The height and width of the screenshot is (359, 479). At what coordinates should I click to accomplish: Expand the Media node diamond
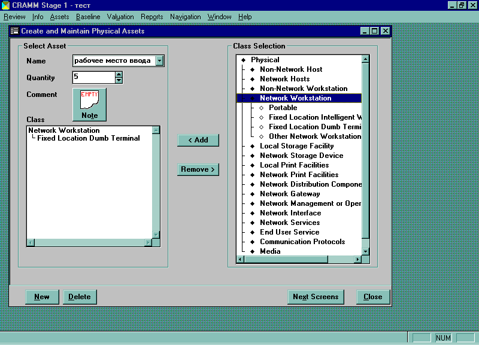click(252, 251)
